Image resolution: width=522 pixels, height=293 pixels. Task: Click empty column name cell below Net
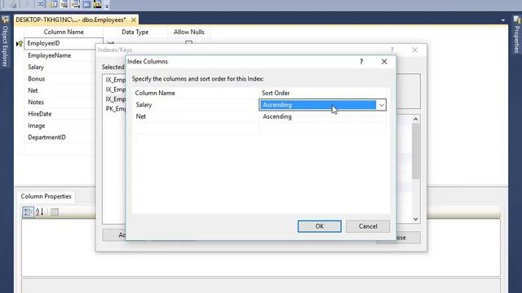pyautogui.click(x=196, y=129)
